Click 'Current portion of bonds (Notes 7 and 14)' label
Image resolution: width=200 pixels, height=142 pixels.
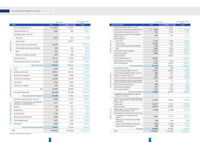tap(127, 32)
